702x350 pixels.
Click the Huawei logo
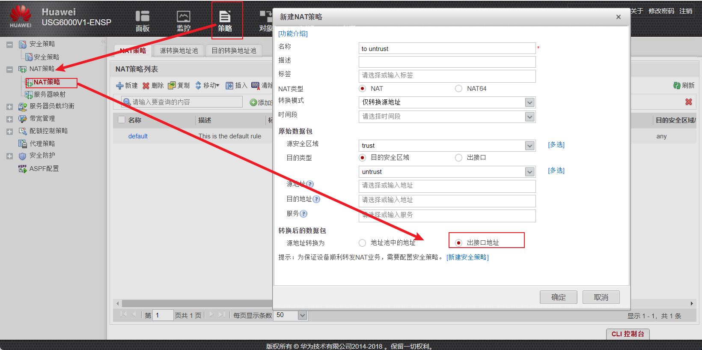click(21, 16)
